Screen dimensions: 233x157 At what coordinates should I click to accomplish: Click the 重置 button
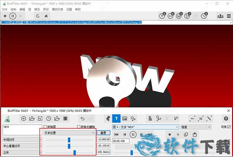pyautogui.click(x=103, y=133)
